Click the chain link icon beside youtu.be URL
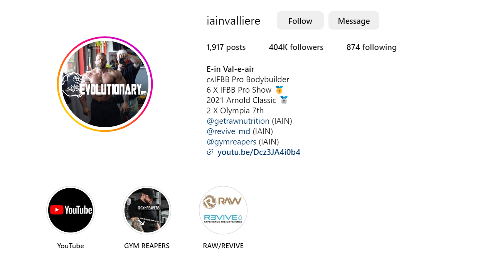Image resolution: width=478 pixels, height=254 pixels. tap(210, 152)
